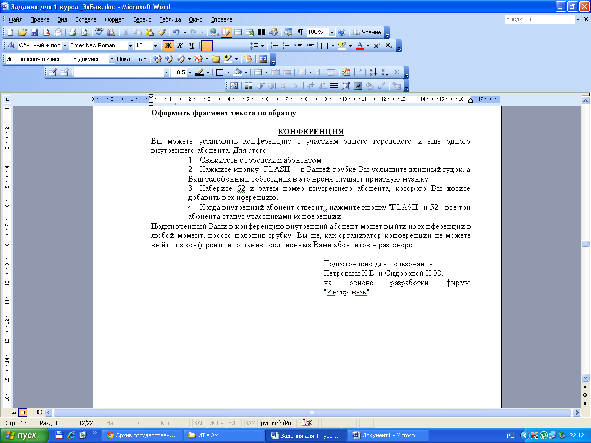Open the Правка menu
The image size is (591, 443).
pos(40,19)
